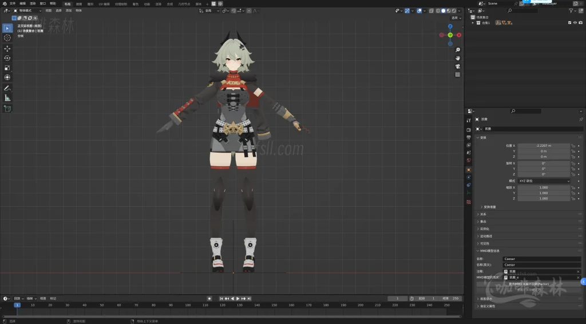Open the 窗口 Window menu
This screenshot has height=324, width=586.
click(x=43, y=3)
